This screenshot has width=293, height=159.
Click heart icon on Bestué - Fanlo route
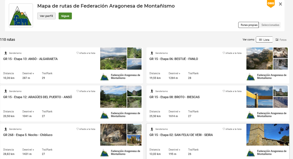click(224, 53)
